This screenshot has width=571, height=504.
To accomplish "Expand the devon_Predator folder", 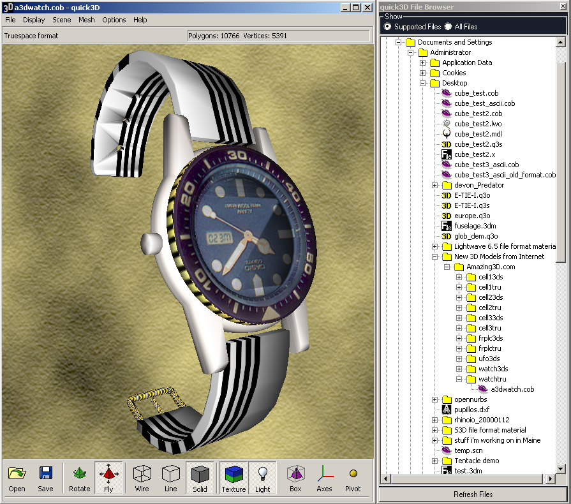I will pos(435,185).
